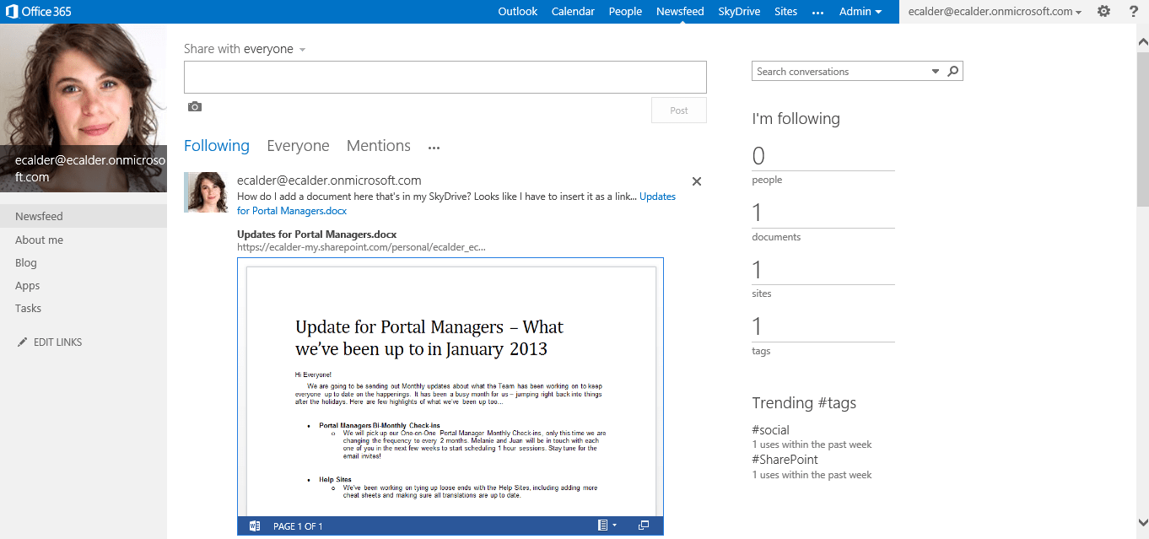This screenshot has width=1149, height=539.
Task: Open the view options menu in document preview
Action: (607, 526)
